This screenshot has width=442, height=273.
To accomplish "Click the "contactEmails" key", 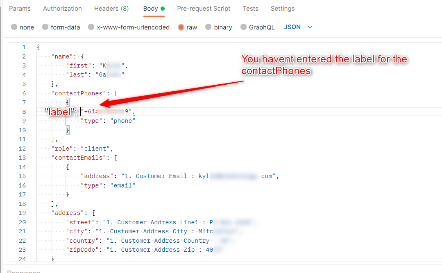I will pos(79,158).
